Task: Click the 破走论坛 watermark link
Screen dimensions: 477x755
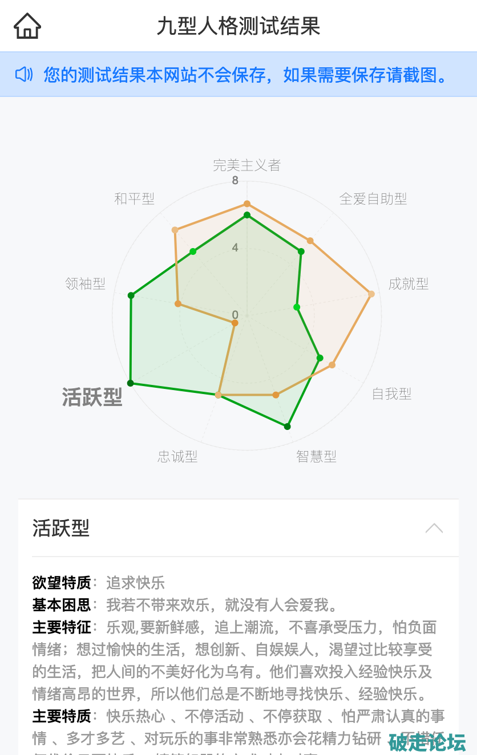Action: coord(427,742)
